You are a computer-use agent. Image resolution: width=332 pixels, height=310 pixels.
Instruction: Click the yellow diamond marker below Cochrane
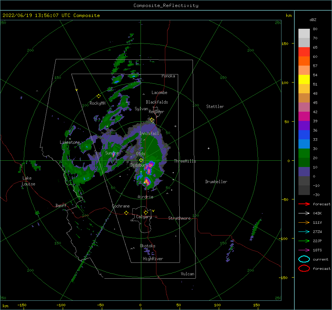coord(126,213)
